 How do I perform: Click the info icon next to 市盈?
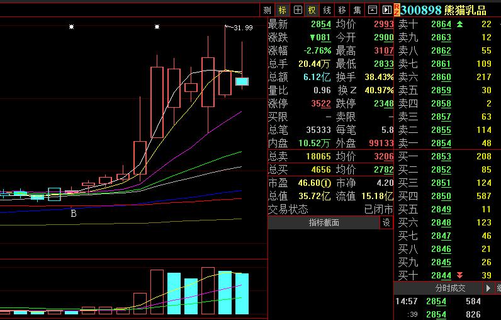click(326, 183)
